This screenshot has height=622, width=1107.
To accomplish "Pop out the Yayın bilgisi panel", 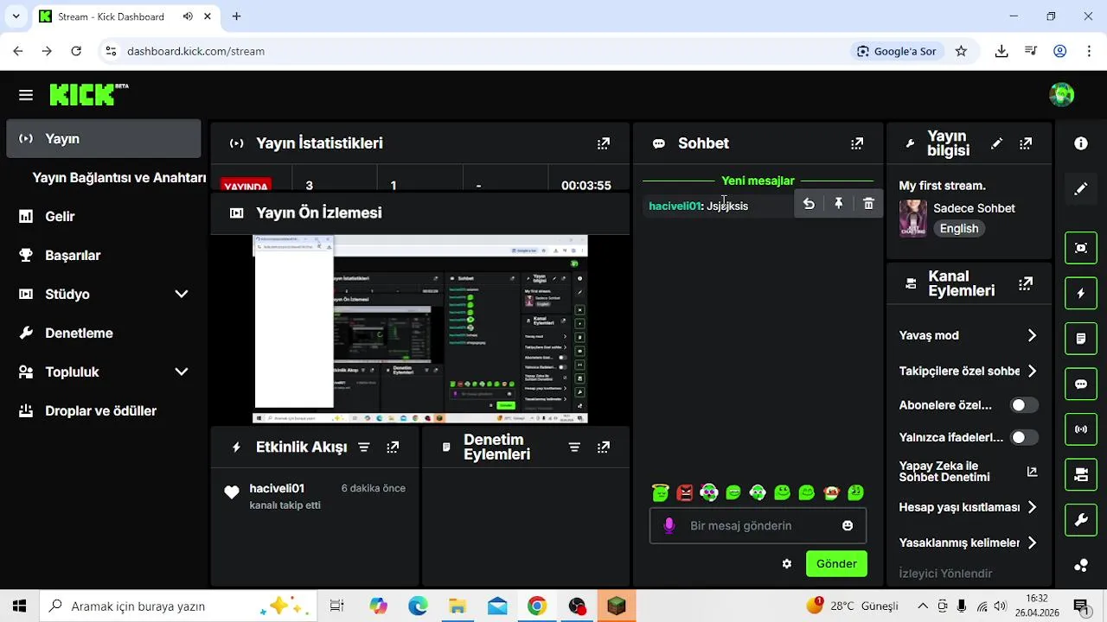I will tap(1026, 143).
